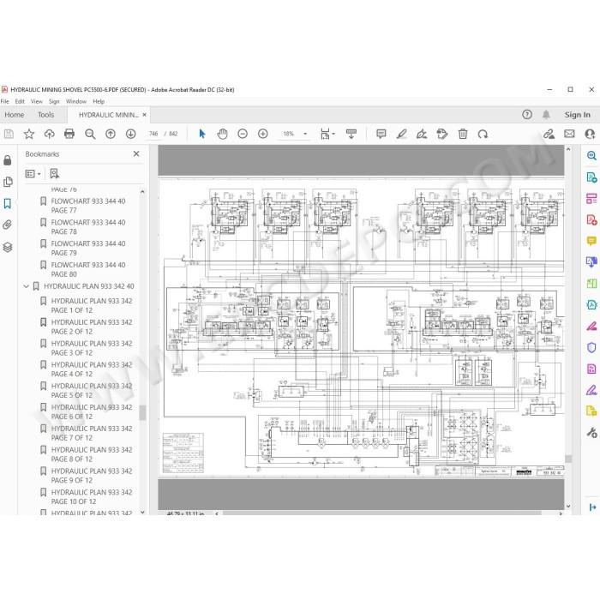Image resolution: width=600 pixels, height=600 pixels.
Task: Go to next page arrow icon
Action: coord(131,134)
